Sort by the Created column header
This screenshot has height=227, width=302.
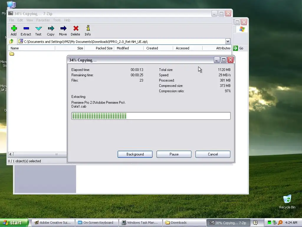(x=158, y=48)
